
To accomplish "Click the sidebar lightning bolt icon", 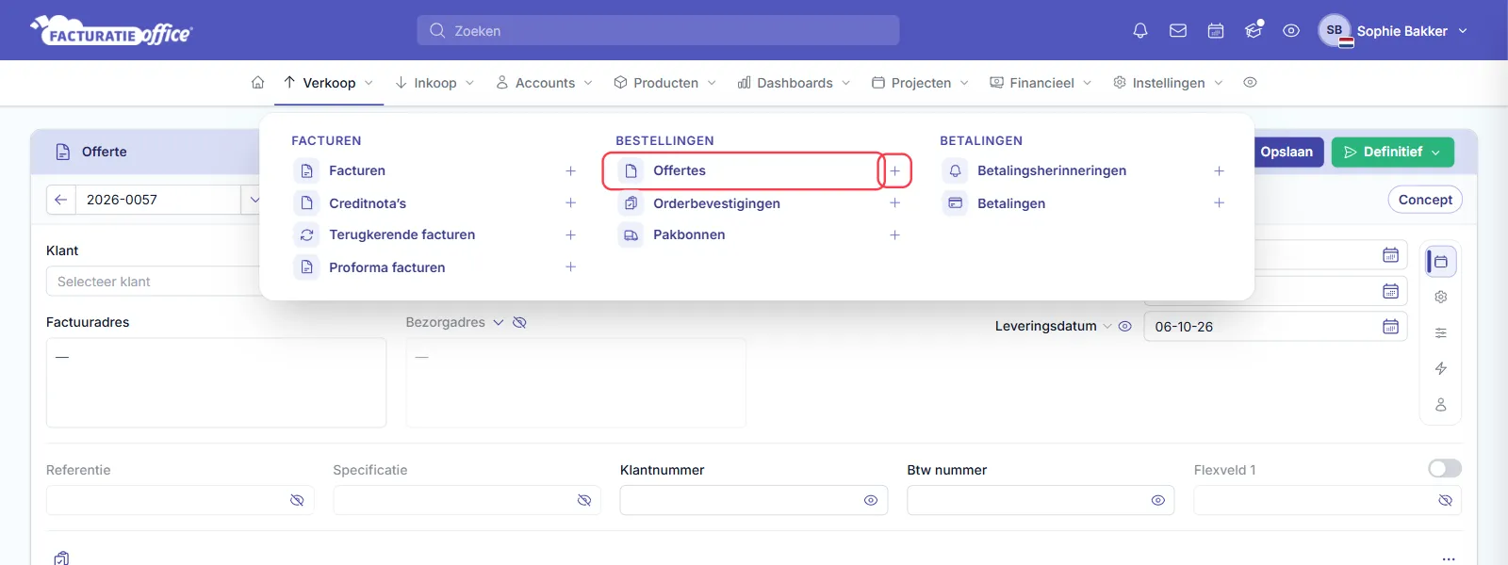I will 1440,368.
